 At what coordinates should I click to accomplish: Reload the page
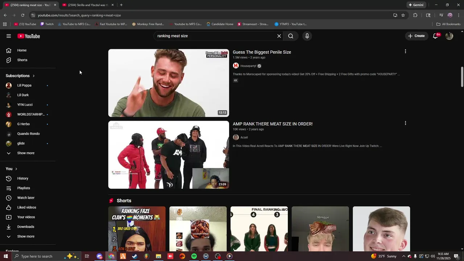(22, 15)
